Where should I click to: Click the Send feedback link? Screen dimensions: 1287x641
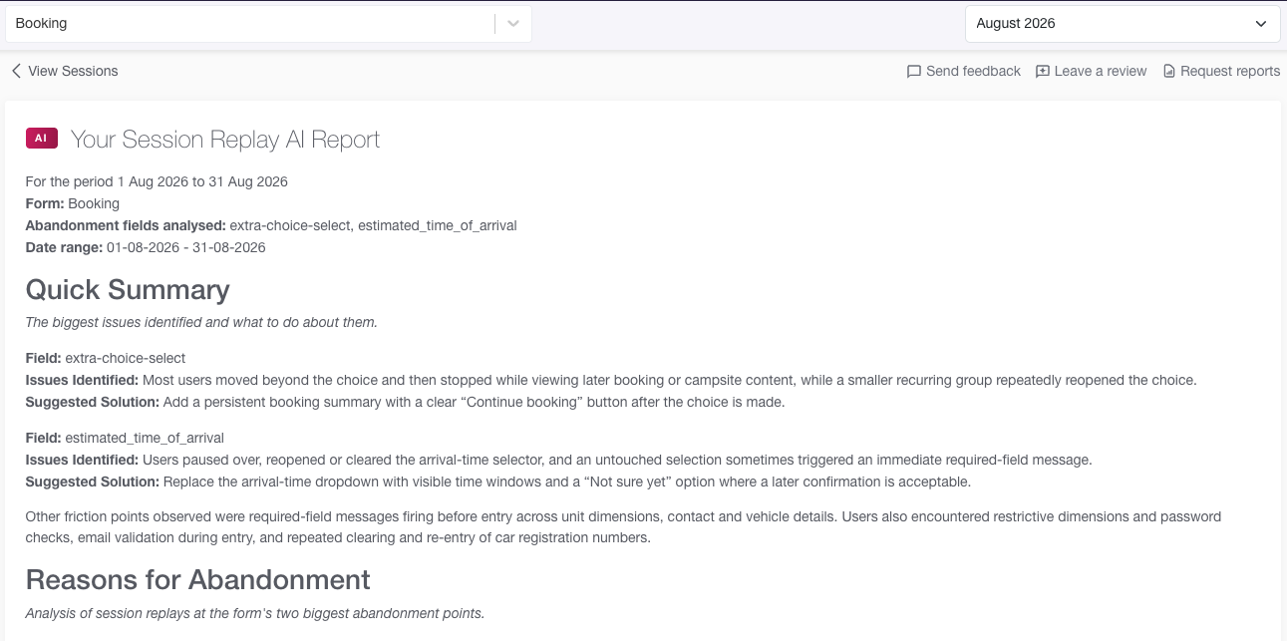(964, 71)
